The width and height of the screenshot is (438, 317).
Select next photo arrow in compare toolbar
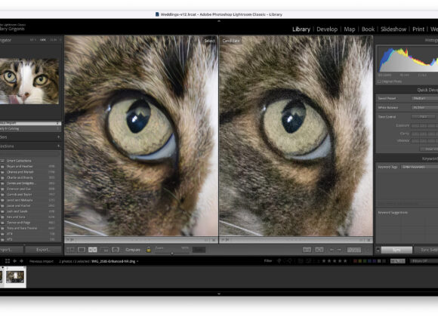(339, 250)
